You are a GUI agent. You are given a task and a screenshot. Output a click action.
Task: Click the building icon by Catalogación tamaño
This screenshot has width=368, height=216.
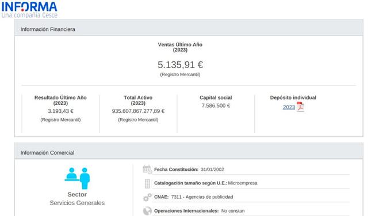tap(147, 183)
